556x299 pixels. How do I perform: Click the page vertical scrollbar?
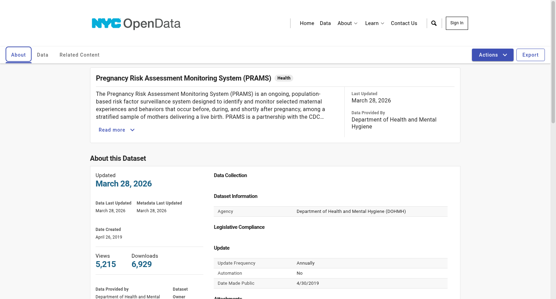[553, 63]
